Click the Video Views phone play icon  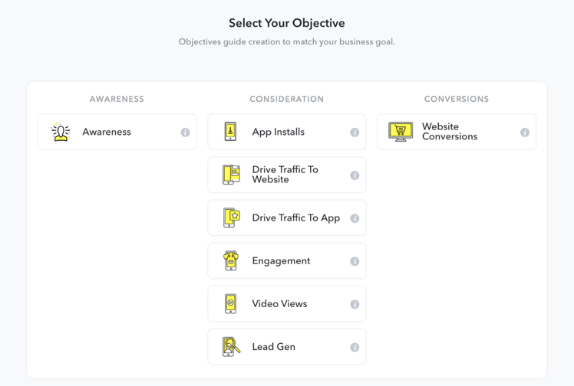point(230,303)
